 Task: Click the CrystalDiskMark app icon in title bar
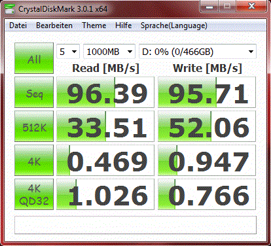[x=10, y=9]
